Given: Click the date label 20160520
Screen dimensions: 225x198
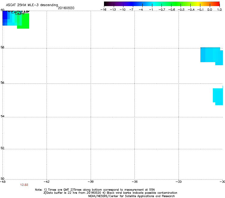Looking at the screenshot, I should tap(66, 8).
